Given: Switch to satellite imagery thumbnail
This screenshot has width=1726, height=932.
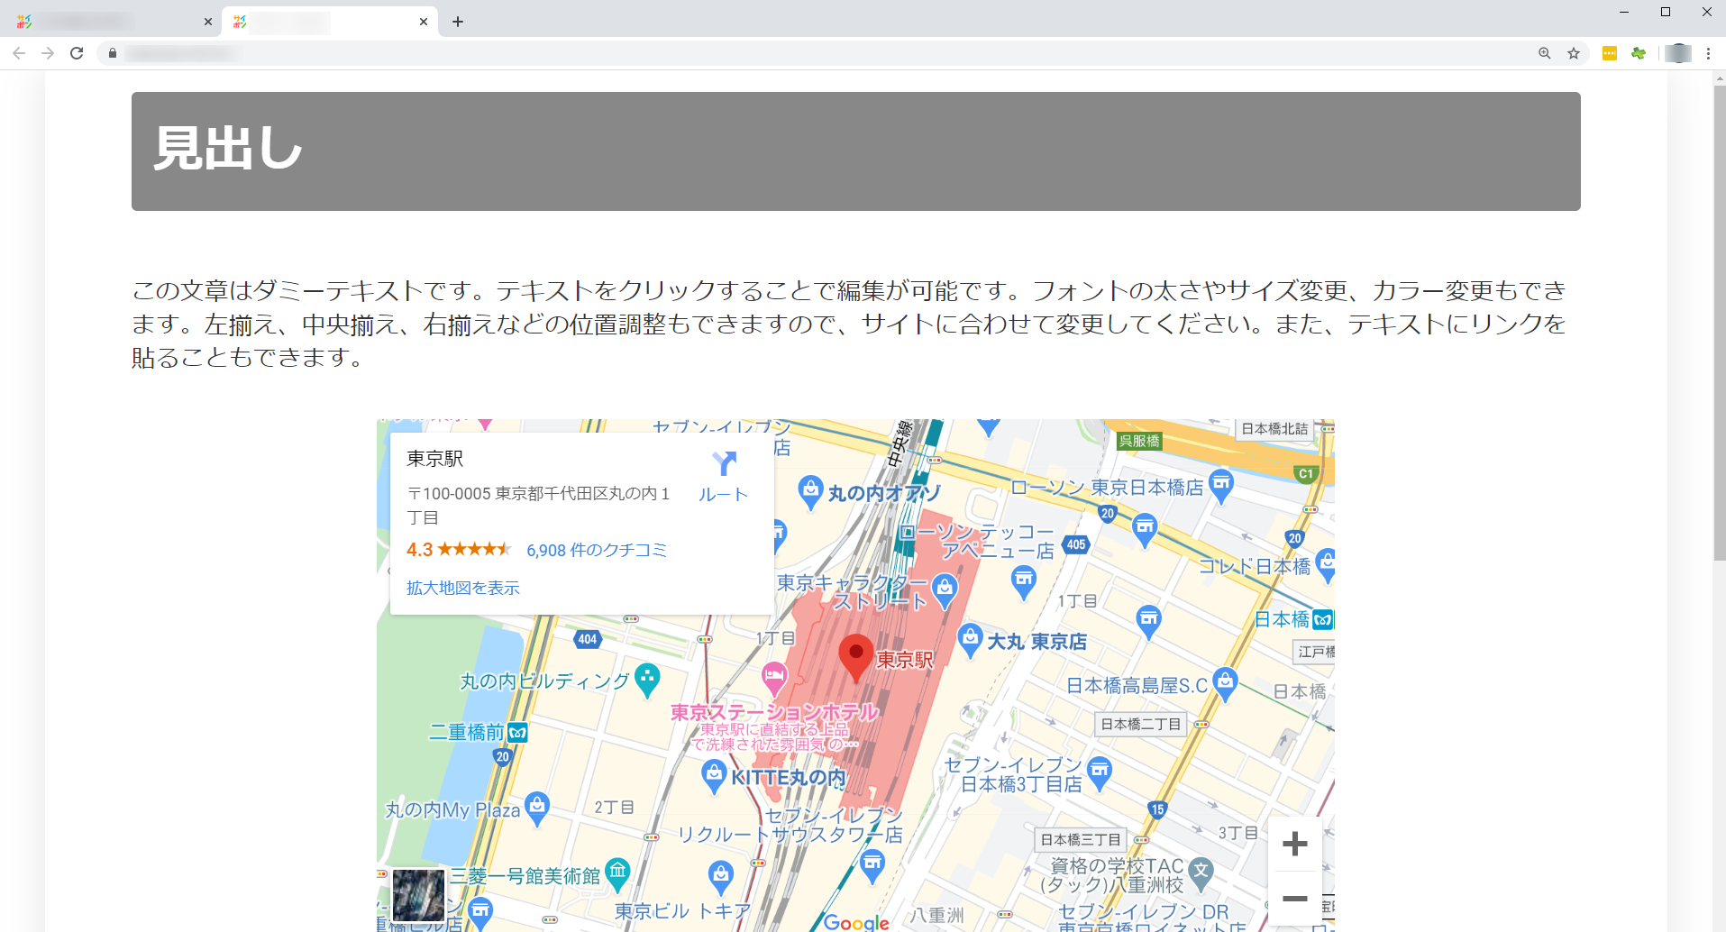Looking at the screenshot, I should pos(418,894).
